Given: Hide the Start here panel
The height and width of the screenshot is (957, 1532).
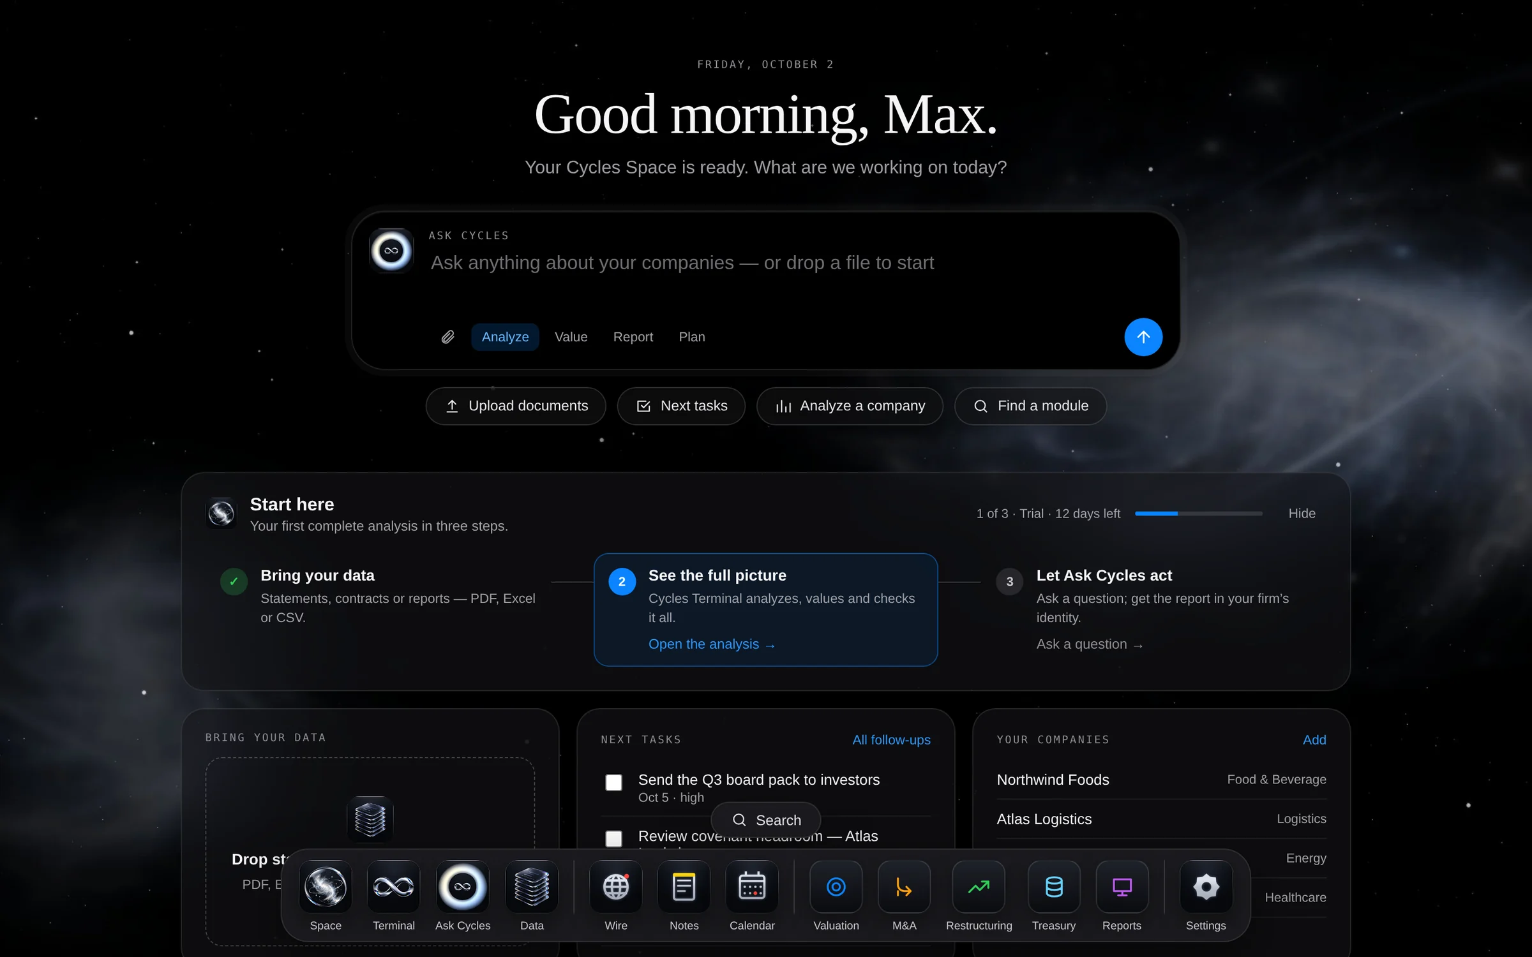Looking at the screenshot, I should [x=1302, y=514].
